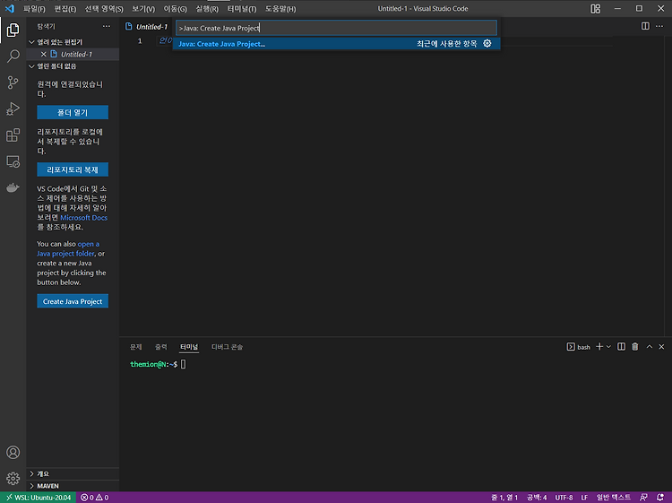
Task: Open the Selection menu
Action: point(104,9)
